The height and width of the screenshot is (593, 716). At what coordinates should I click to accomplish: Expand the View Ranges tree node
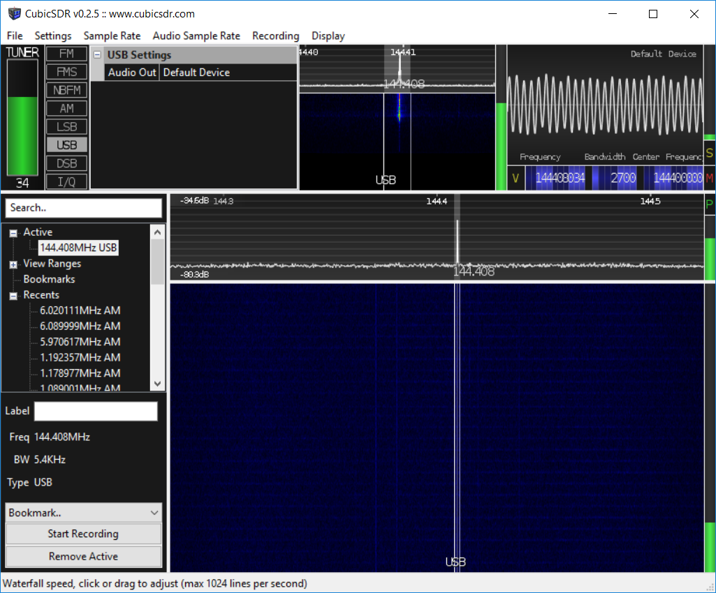click(13, 264)
